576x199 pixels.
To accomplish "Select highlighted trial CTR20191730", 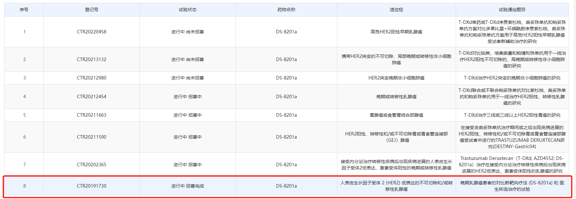I will [x=92, y=186].
